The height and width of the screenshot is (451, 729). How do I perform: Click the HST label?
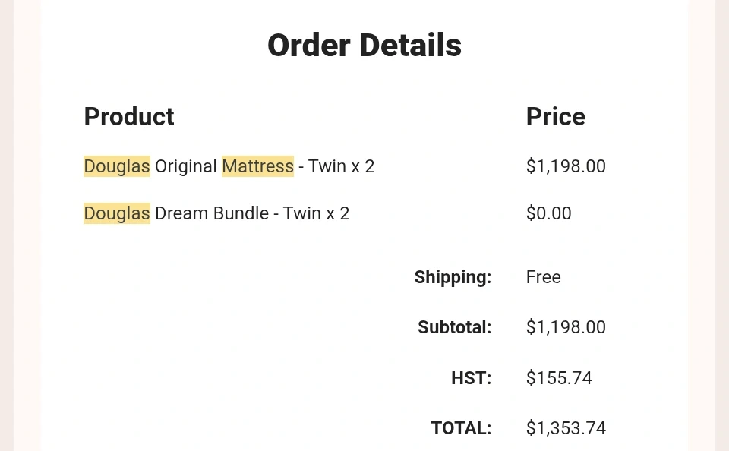(x=471, y=378)
